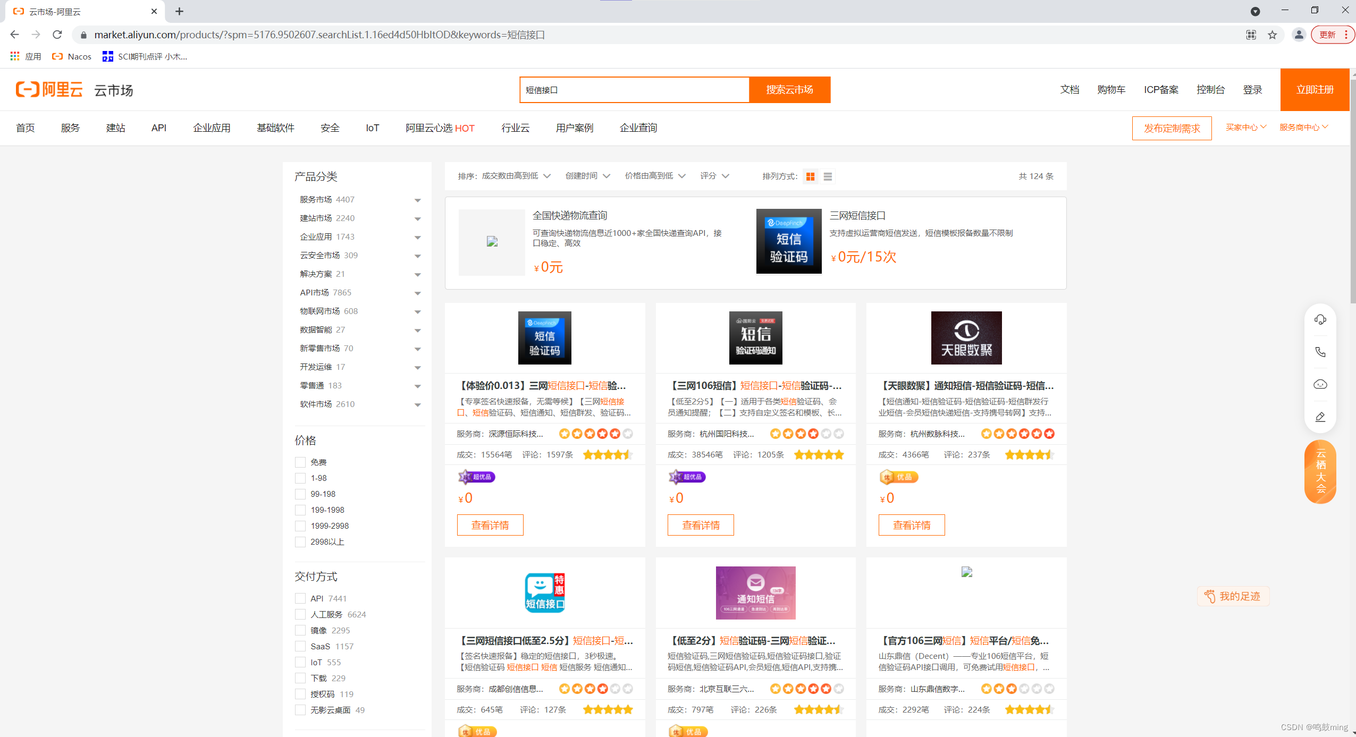Open the 买家中心 dropdown
1356x737 pixels.
click(x=1246, y=127)
